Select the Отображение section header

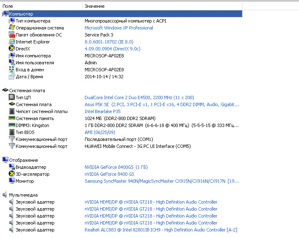click(x=23, y=160)
